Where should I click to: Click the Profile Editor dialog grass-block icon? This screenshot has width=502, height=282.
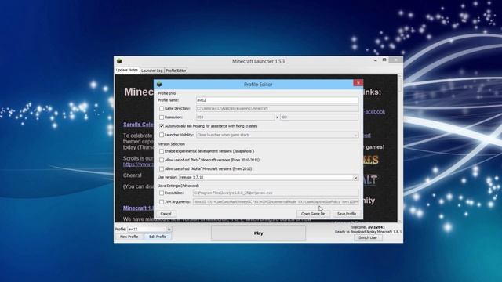(x=159, y=84)
